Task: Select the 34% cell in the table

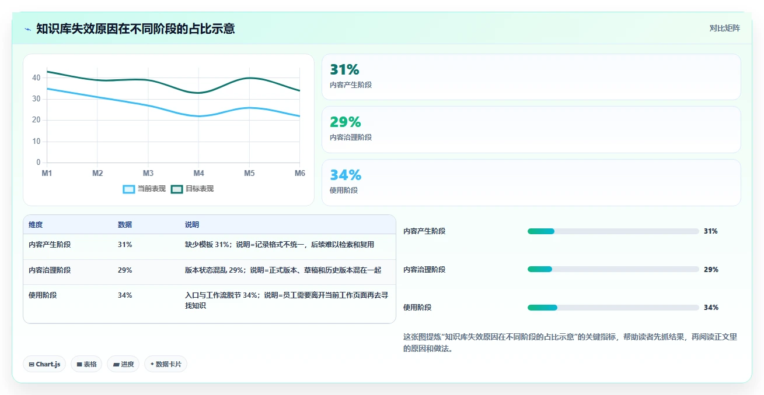Action: pyautogui.click(x=125, y=295)
